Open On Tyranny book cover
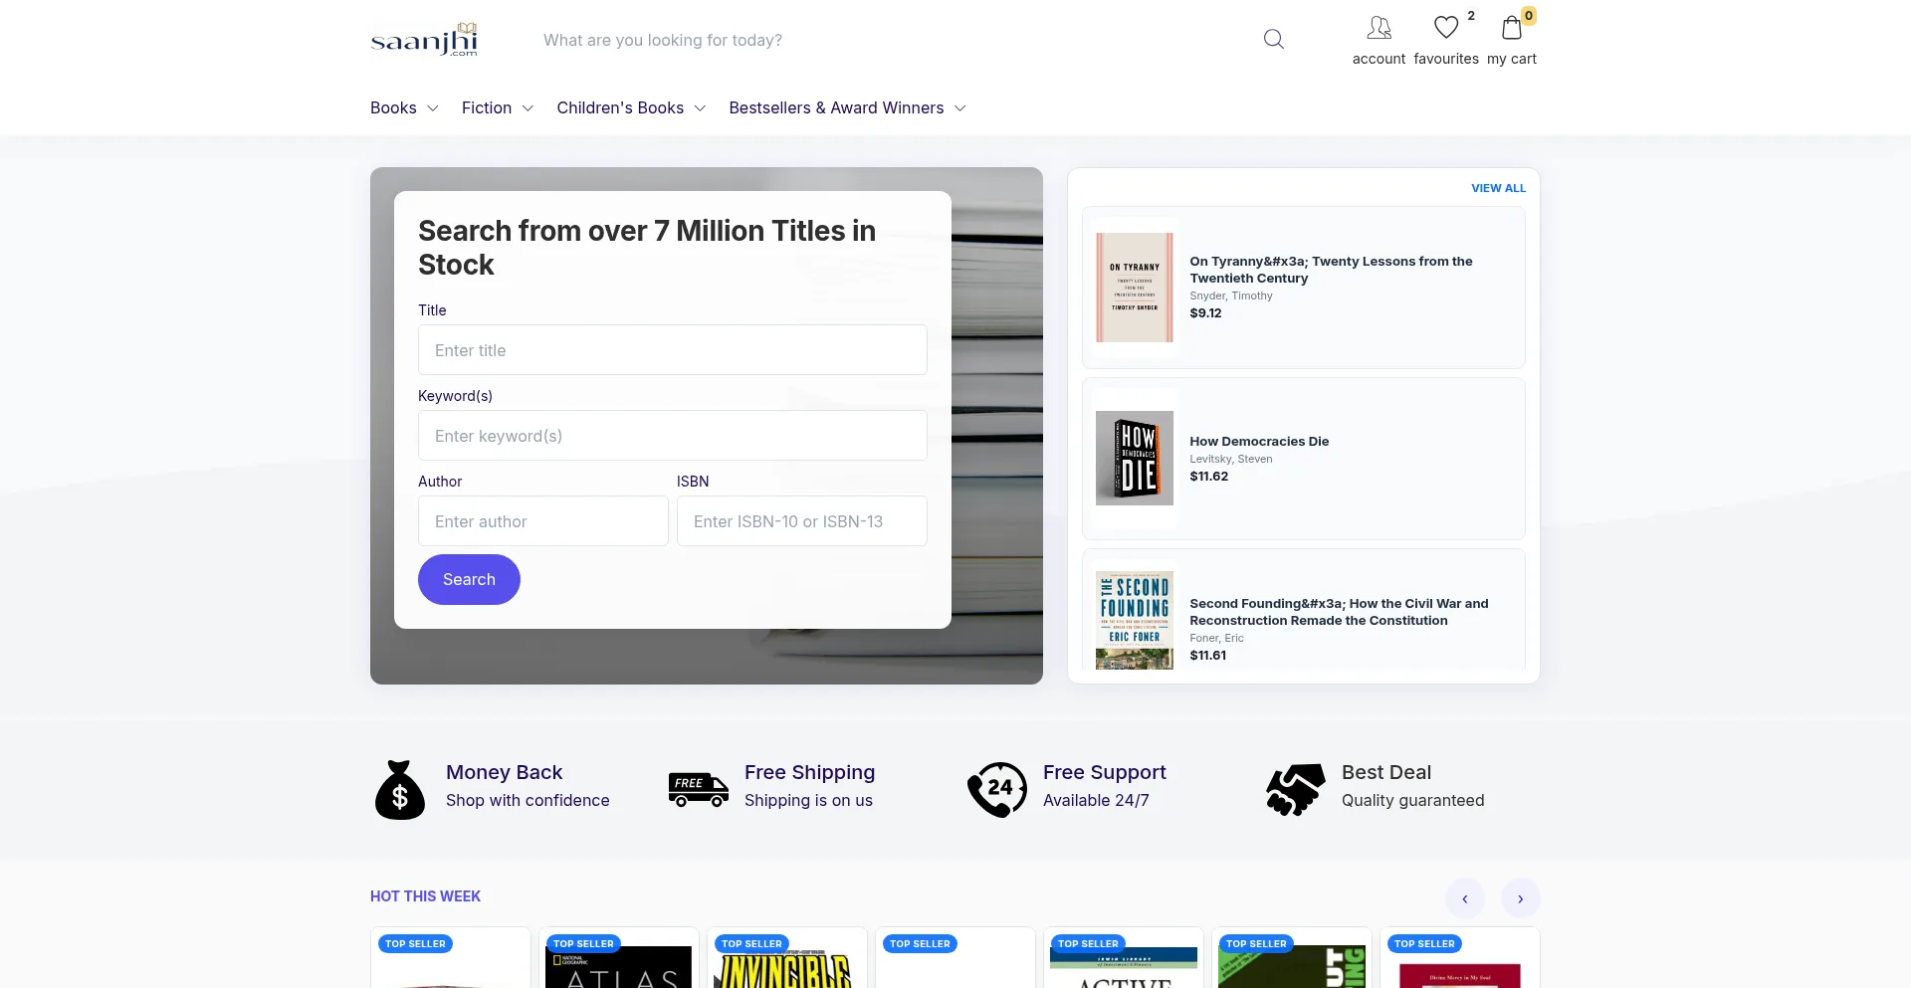The image size is (1911, 988). click(x=1135, y=288)
